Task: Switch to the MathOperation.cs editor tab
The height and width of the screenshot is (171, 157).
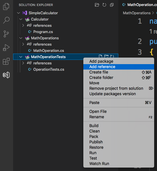Action: click(140, 5)
